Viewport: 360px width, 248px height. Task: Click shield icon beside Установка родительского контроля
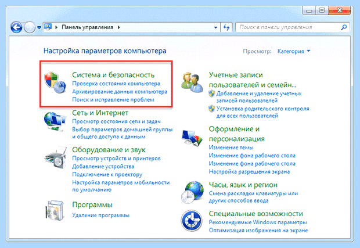(x=211, y=109)
